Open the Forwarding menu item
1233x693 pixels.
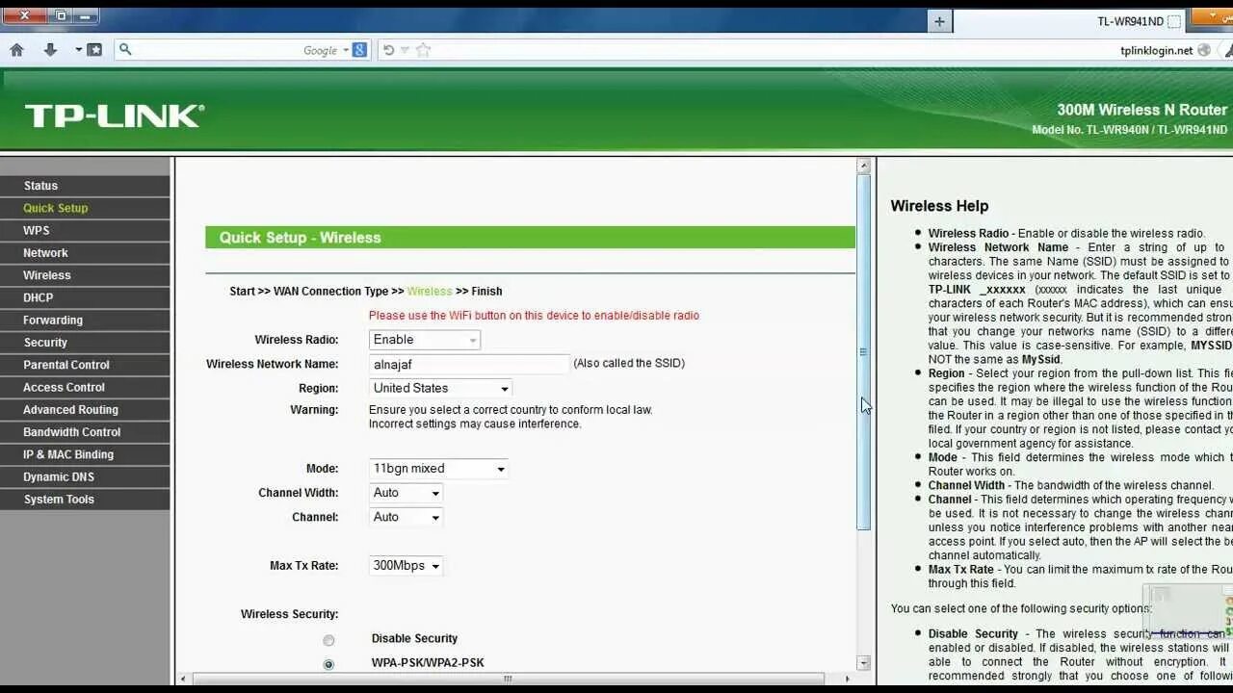pos(85,320)
